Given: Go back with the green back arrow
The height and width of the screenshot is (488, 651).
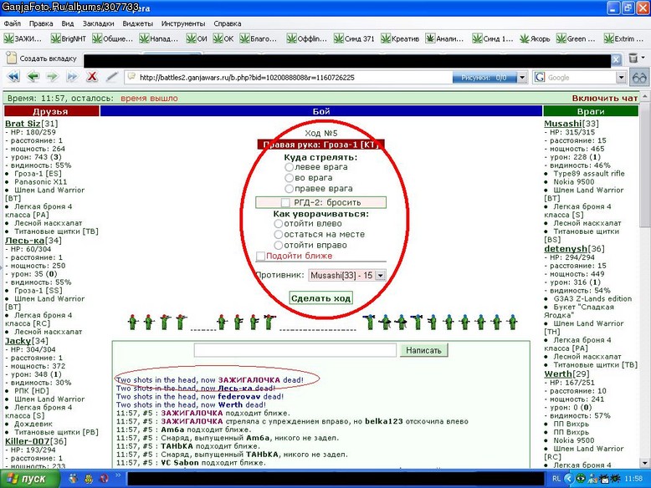Looking at the screenshot, I should pyautogui.click(x=33, y=77).
